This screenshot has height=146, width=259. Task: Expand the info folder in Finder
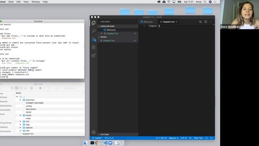(x=20, y=121)
